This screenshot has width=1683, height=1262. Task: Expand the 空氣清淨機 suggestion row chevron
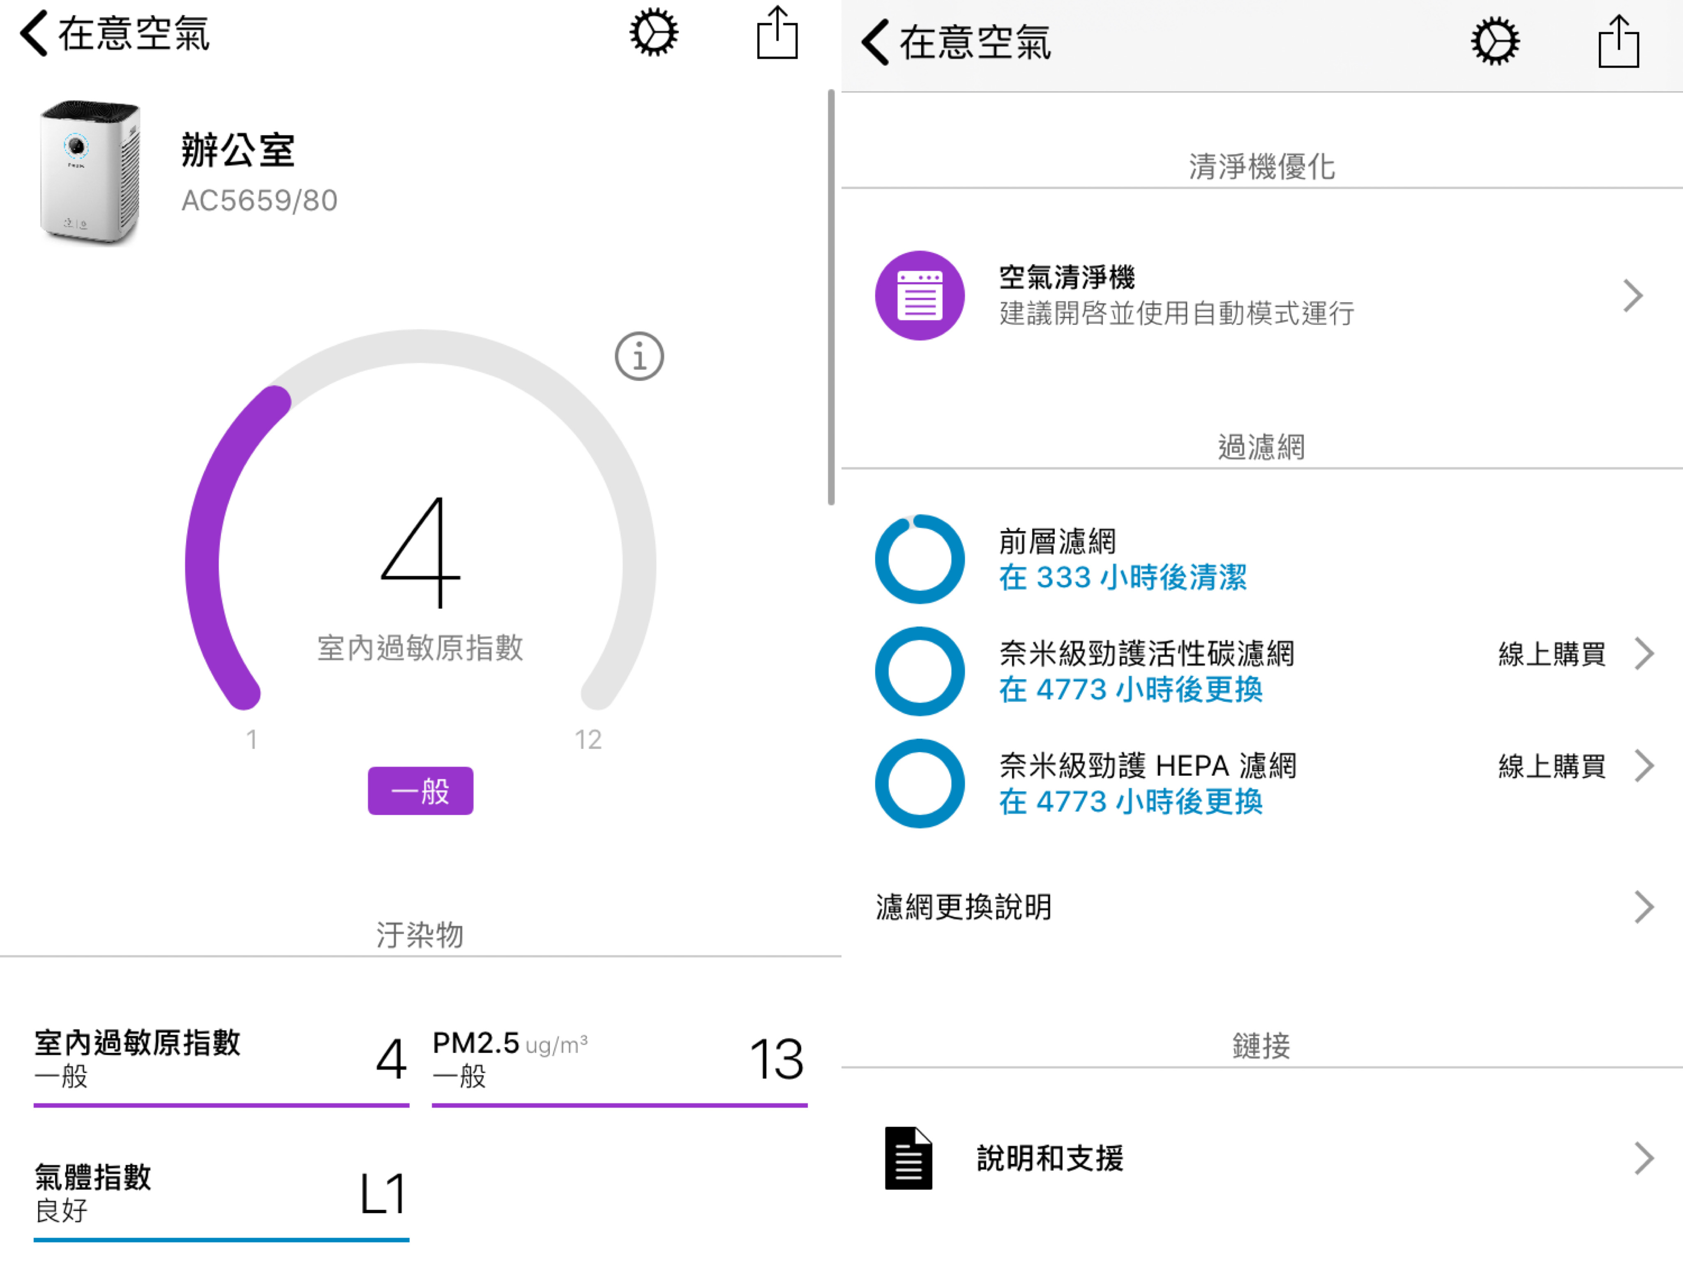[x=1632, y=295]
